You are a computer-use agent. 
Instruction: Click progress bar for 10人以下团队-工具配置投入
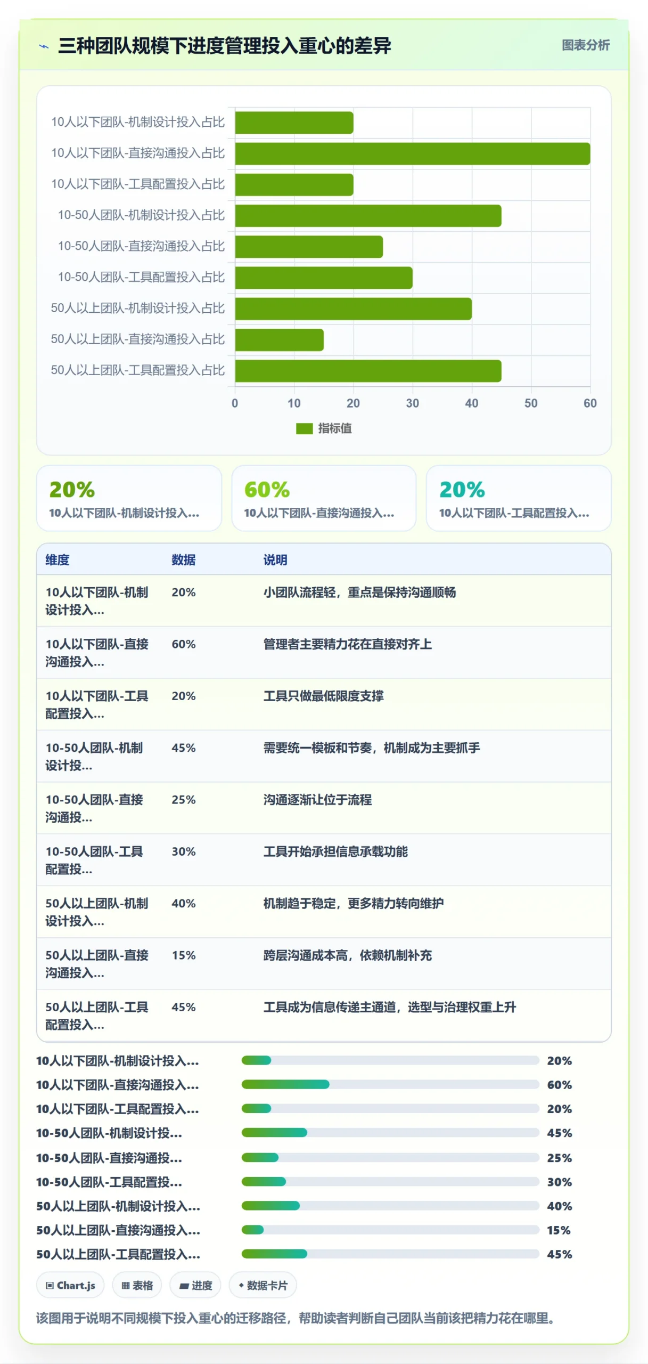(x=390, y=1108)
